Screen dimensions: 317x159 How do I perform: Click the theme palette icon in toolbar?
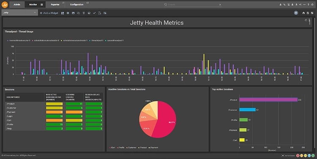pyautogui.click(x=89, y=13)
